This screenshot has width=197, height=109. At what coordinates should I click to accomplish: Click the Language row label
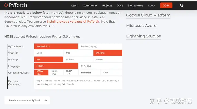click(14, 66)
